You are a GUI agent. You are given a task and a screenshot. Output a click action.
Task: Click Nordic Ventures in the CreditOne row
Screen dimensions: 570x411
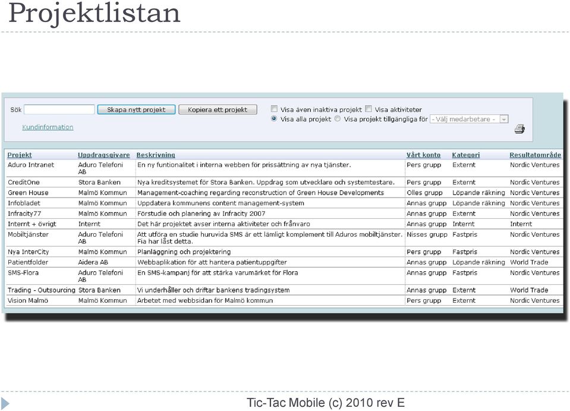pos(535,182)
